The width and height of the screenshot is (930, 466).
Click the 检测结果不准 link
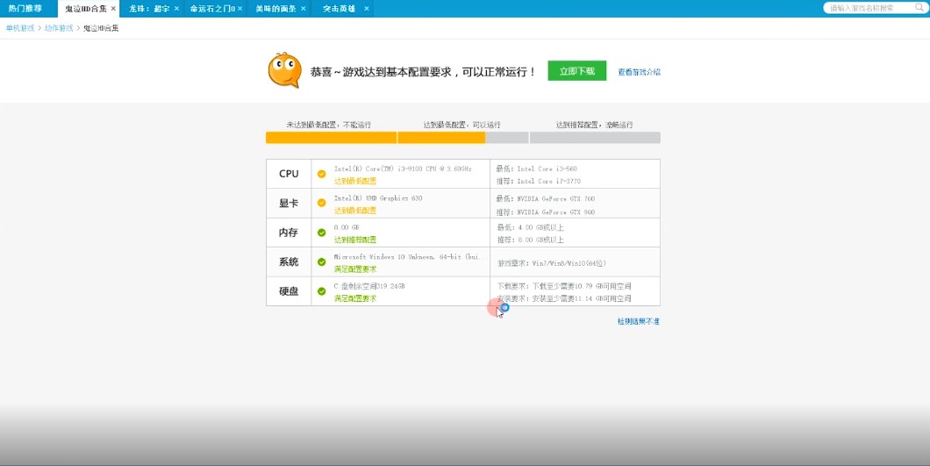click(638, 322)
